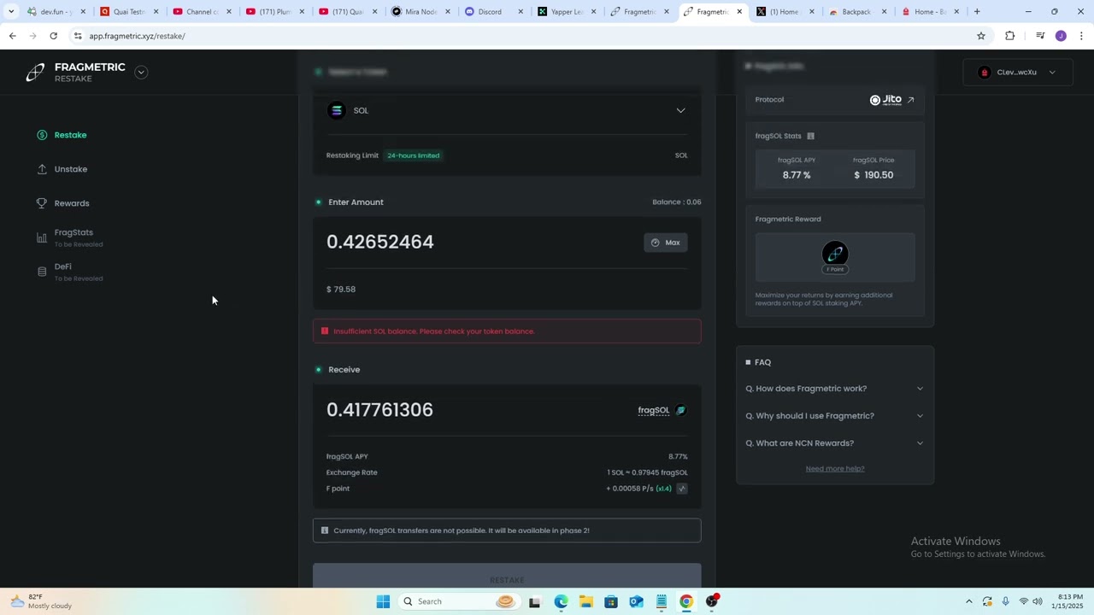Viewport: 1094px width, 615px height.
Task: Click the fragSOL Stats info icon
Action: tap(810, 136)
